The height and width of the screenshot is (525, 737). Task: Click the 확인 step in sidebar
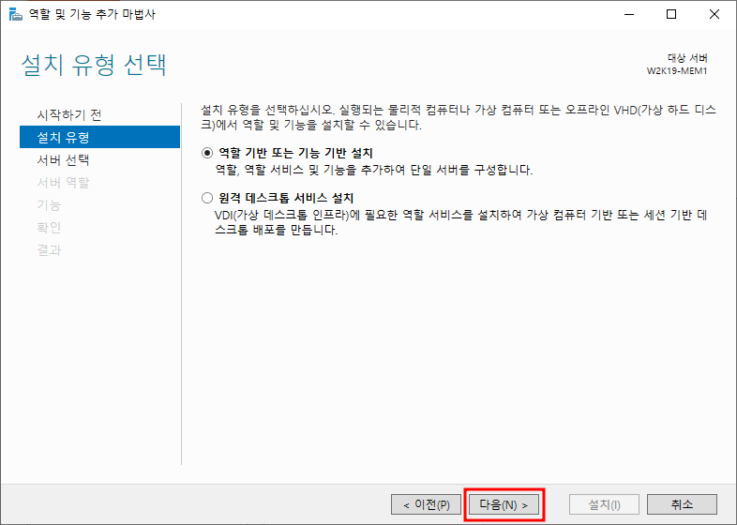(x=49, y=228)
